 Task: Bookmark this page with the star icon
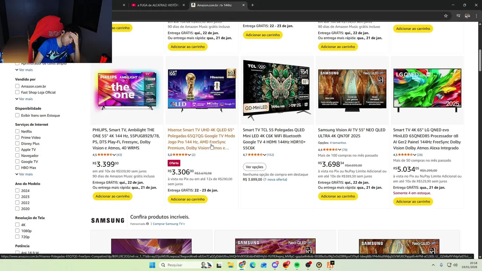446,16
